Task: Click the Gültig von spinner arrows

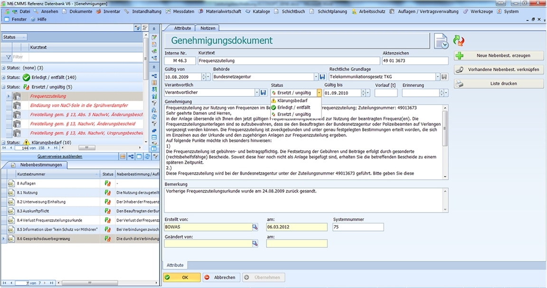Action: (204, 77)
